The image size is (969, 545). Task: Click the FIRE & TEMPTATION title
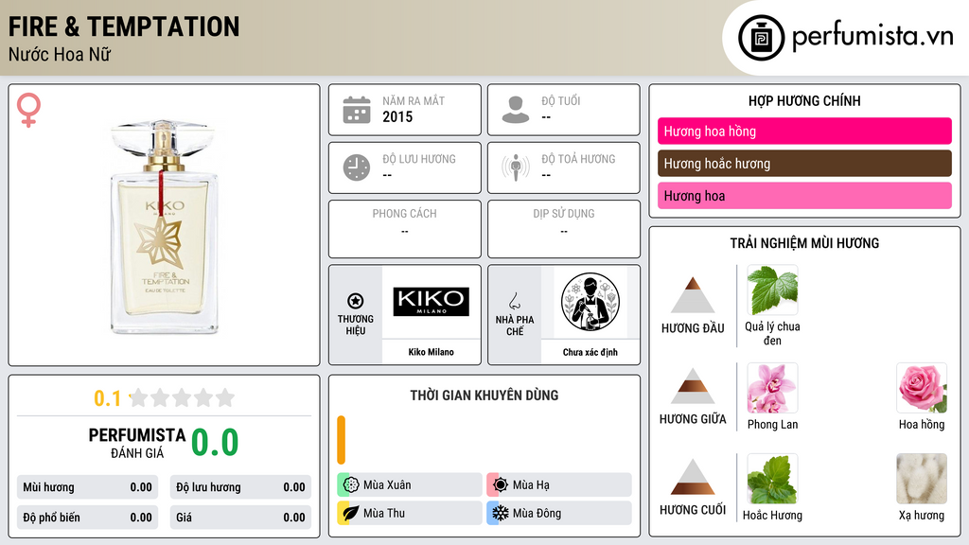pyautogui.click(x=124, y=26)
